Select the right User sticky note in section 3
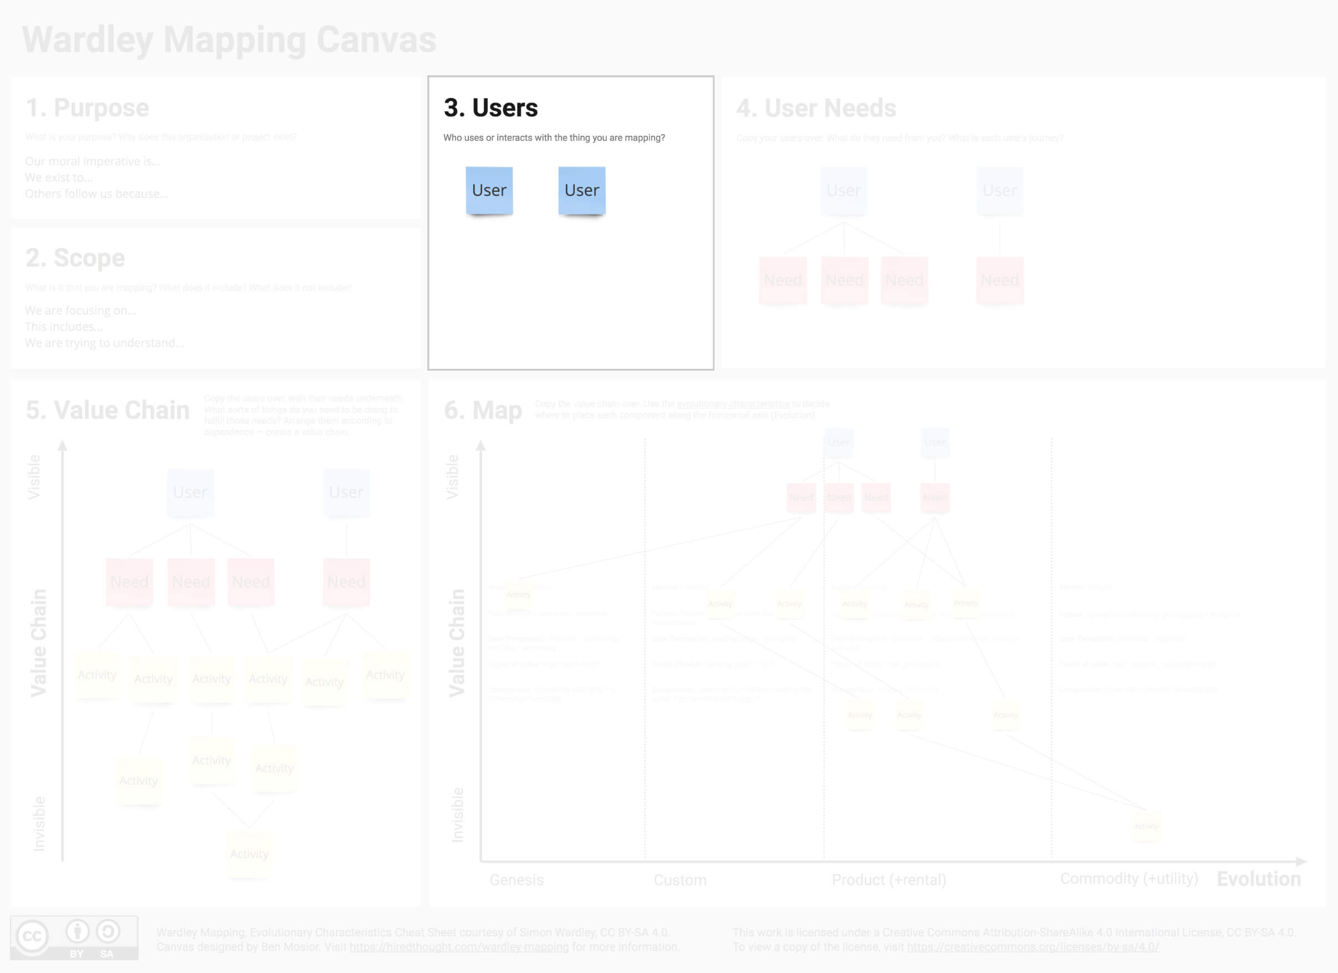The height and width of the screenshot is (973, 1338). pyautogui.click(x=581, y=191)
